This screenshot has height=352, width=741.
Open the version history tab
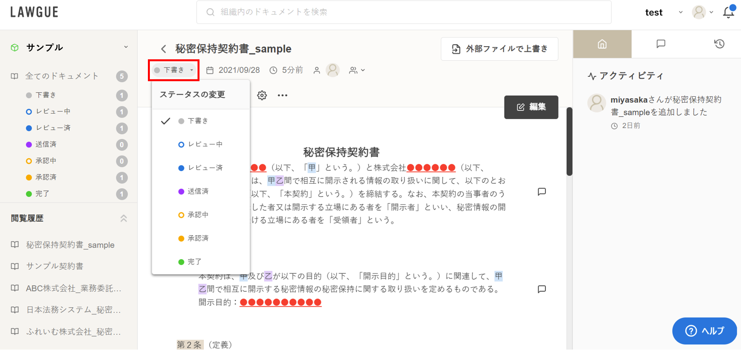click(719, 44)
